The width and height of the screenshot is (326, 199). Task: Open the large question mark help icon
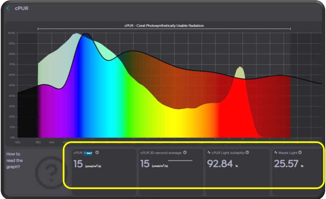pyautogui.click(x=51, y=172)
